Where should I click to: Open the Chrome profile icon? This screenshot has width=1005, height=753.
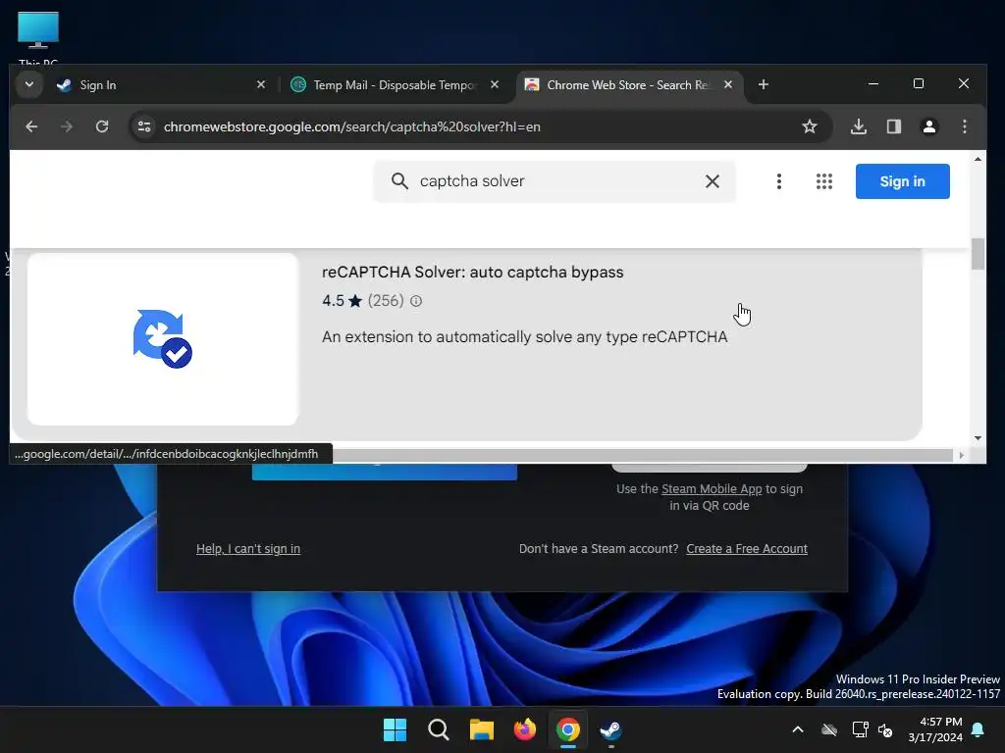[x=928, y=126]
